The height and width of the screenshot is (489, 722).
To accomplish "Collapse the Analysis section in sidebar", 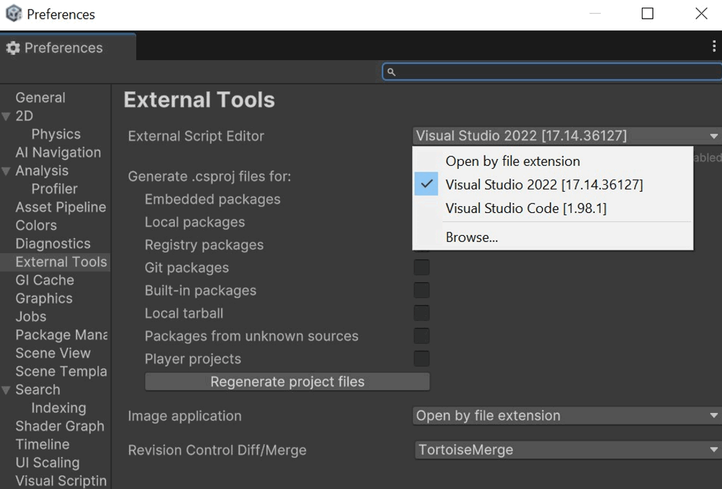I will [6, 170].
